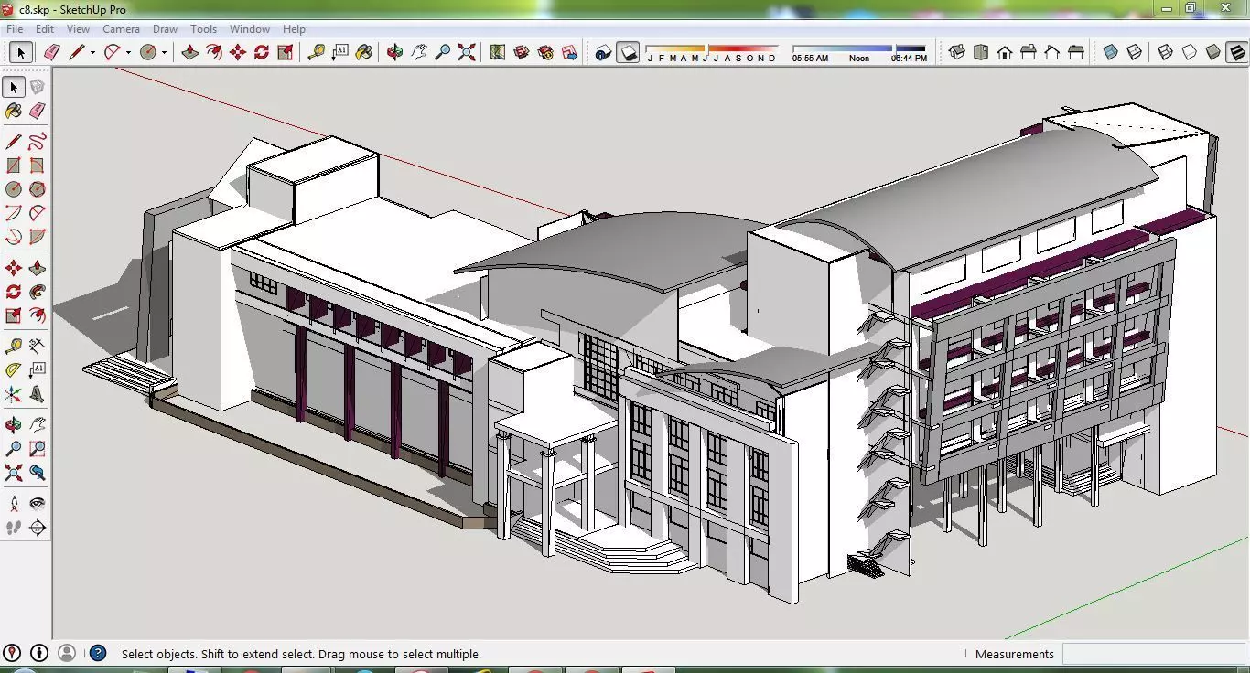Click the sign-in user status icon
Screen dimensions: 1250x673
point(67,653)
